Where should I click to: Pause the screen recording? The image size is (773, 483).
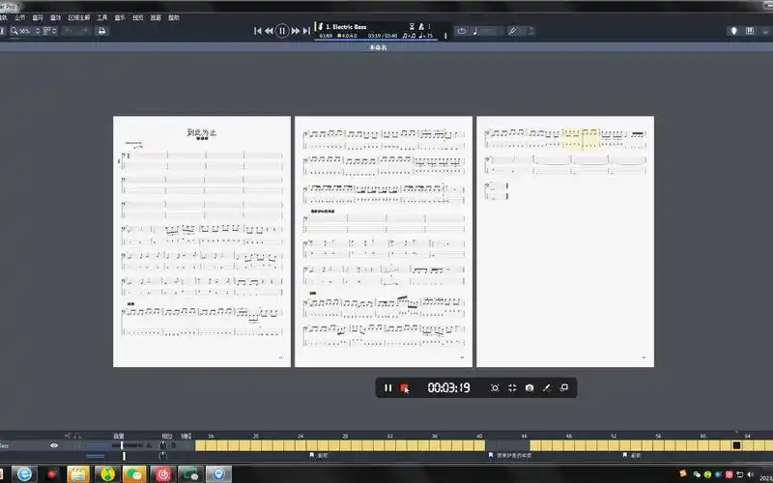coord(387,387)
